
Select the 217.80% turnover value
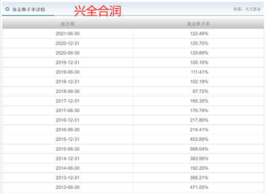click(199, 120)
